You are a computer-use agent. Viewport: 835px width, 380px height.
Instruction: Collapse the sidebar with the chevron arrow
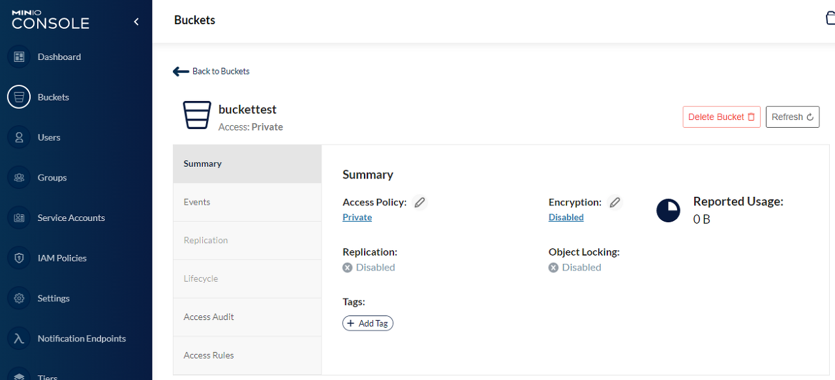(136, 22)
